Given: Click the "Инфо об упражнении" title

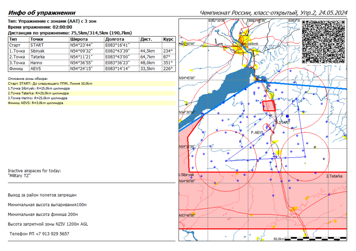Looking at the screenshot, I should (x=42, y=13).
